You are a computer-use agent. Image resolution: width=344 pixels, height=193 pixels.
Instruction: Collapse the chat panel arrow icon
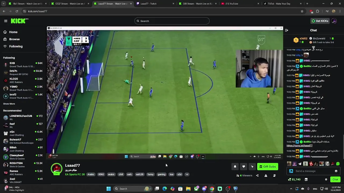[x=286, y=30]
